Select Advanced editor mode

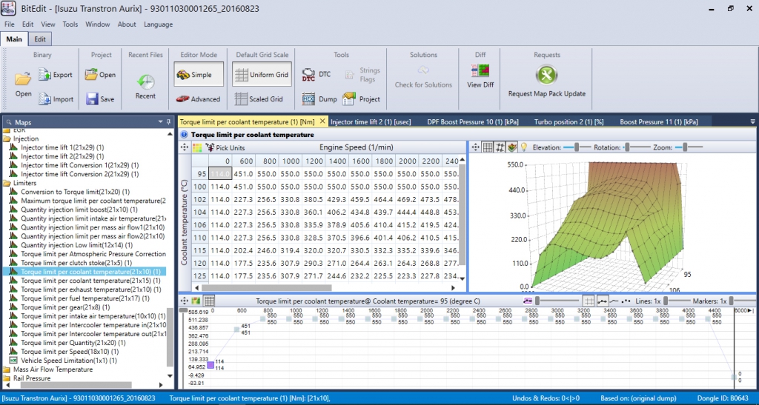tap(198, 98)
